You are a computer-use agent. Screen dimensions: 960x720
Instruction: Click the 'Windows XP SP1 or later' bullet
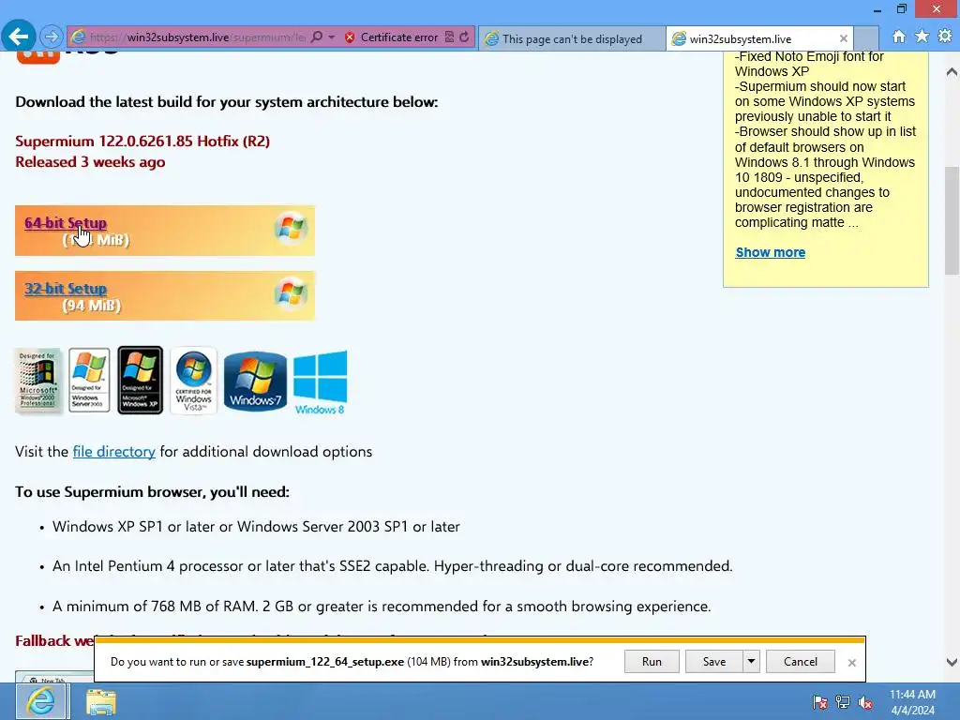point(256,527)
